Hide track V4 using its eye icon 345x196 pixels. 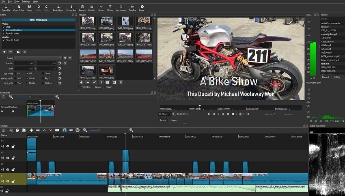(8, 146)
